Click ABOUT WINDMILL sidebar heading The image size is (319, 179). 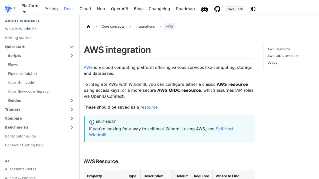click(22, 21)
